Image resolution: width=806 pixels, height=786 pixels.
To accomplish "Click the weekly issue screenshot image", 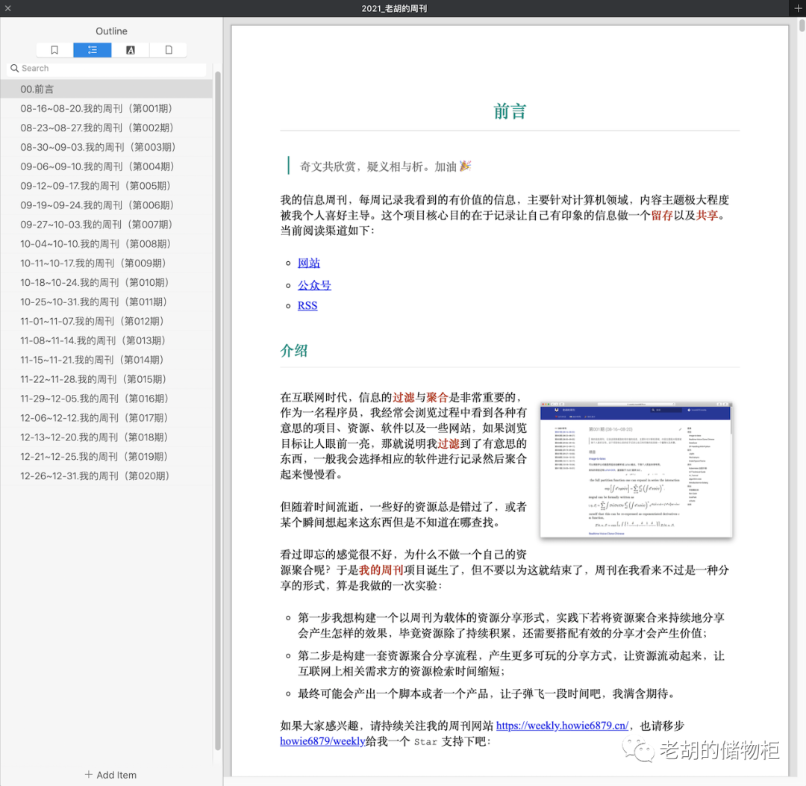I will click(635, 469).
